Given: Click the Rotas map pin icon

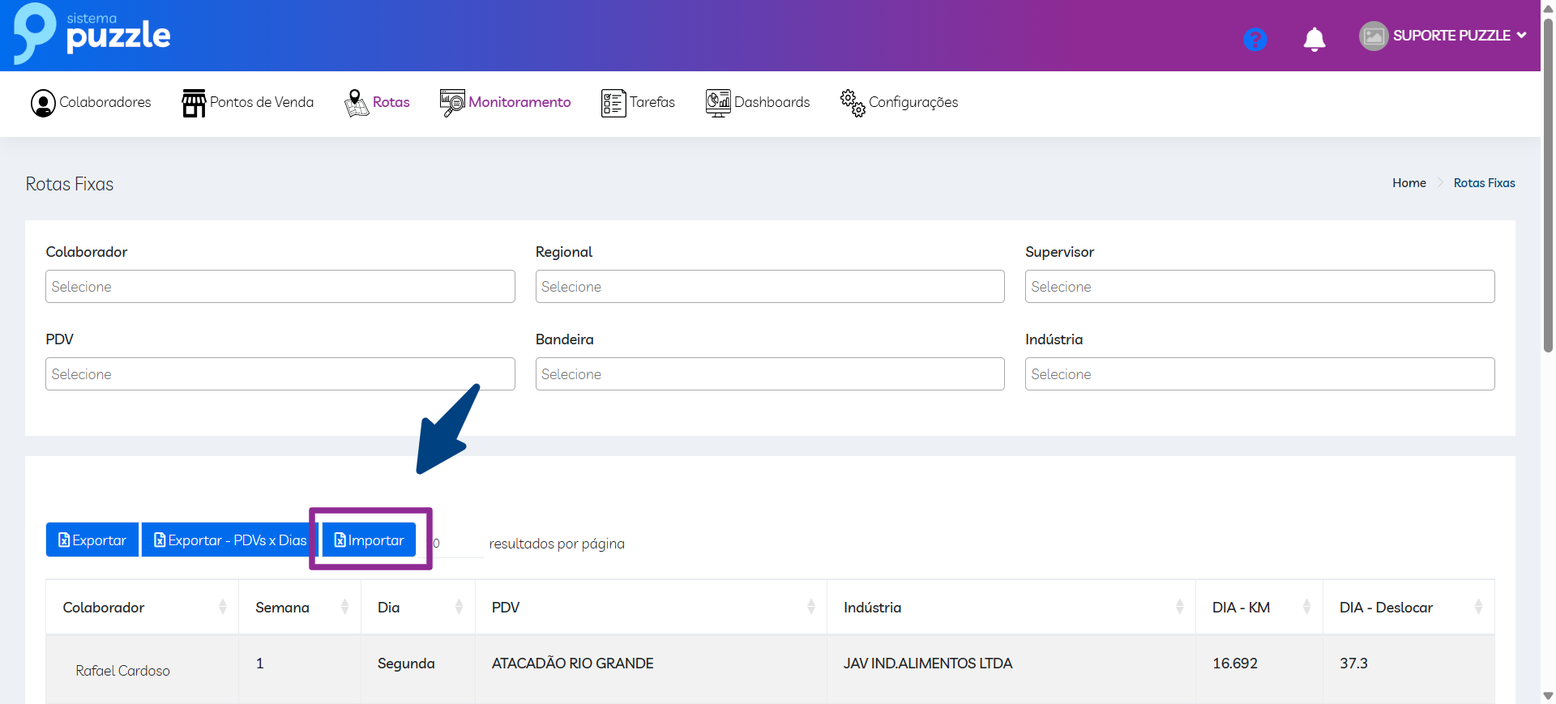Looking at the screenshot, I should click(356, 103).
